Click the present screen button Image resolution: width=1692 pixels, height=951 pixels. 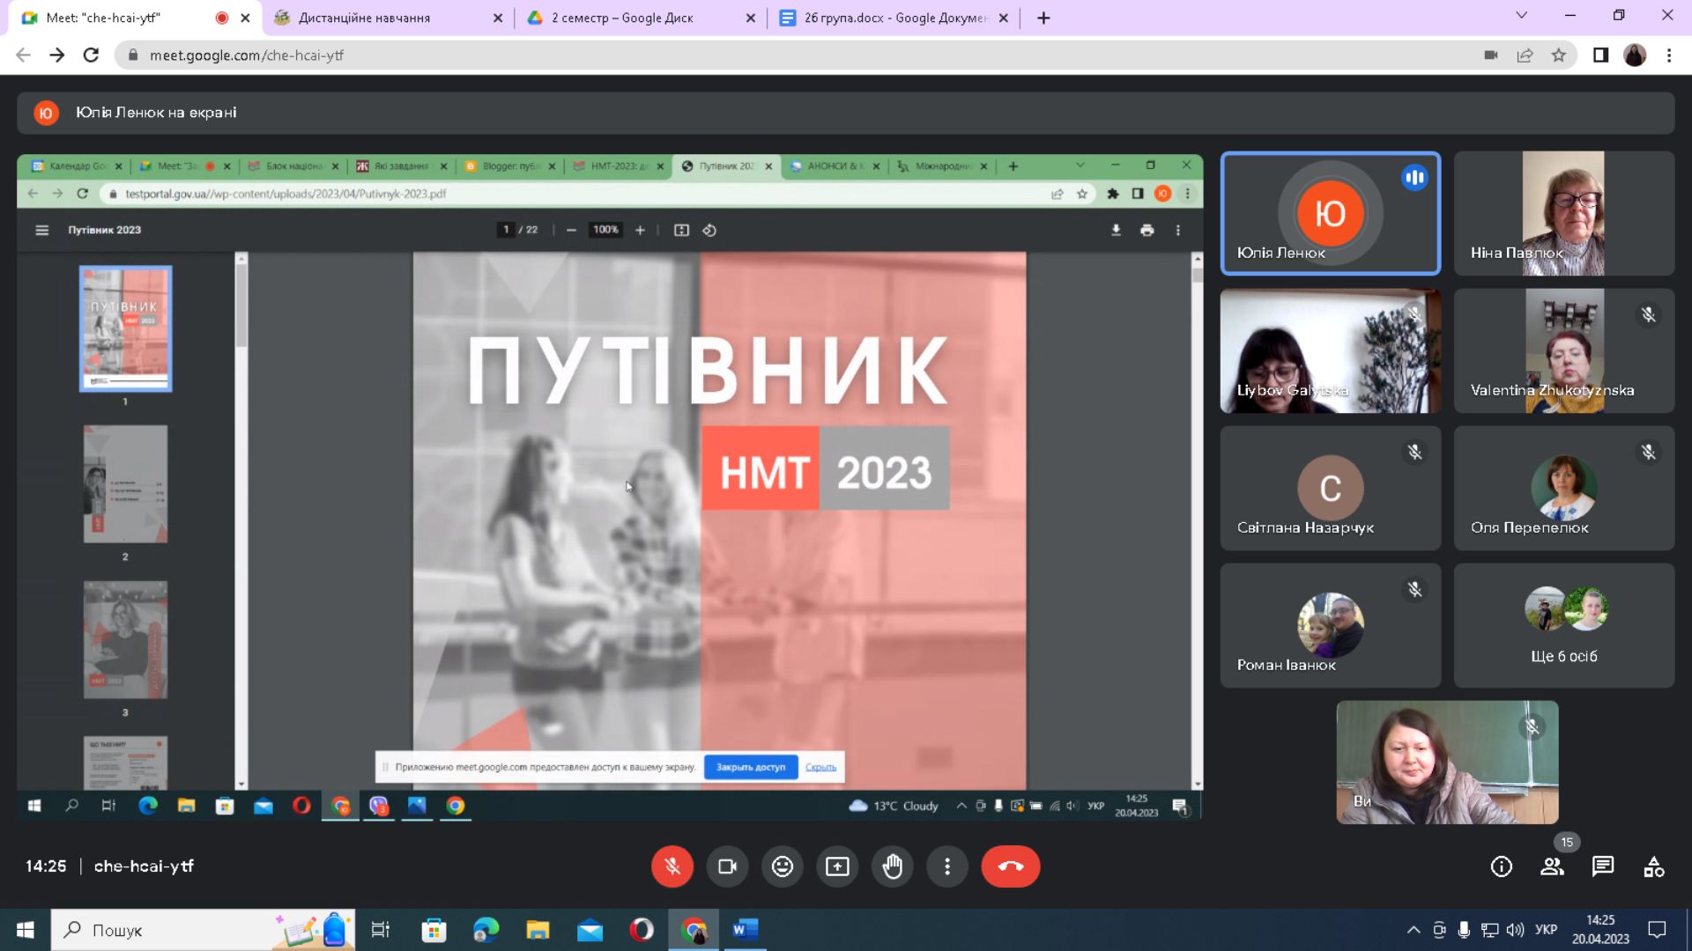coord(837,866)
